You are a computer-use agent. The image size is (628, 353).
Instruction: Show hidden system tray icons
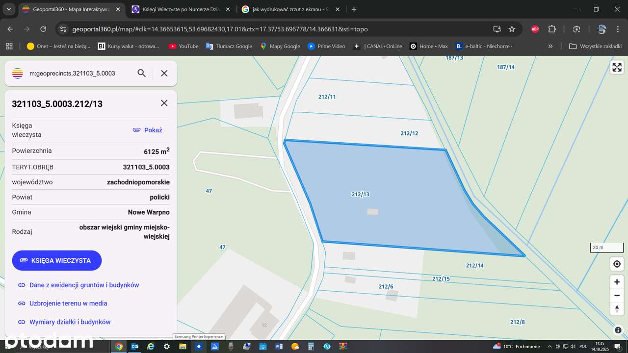point(550,346)
